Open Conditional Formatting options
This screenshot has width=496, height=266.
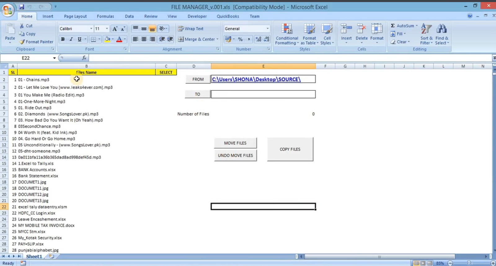pyautogui.click(x=287, y=34)
